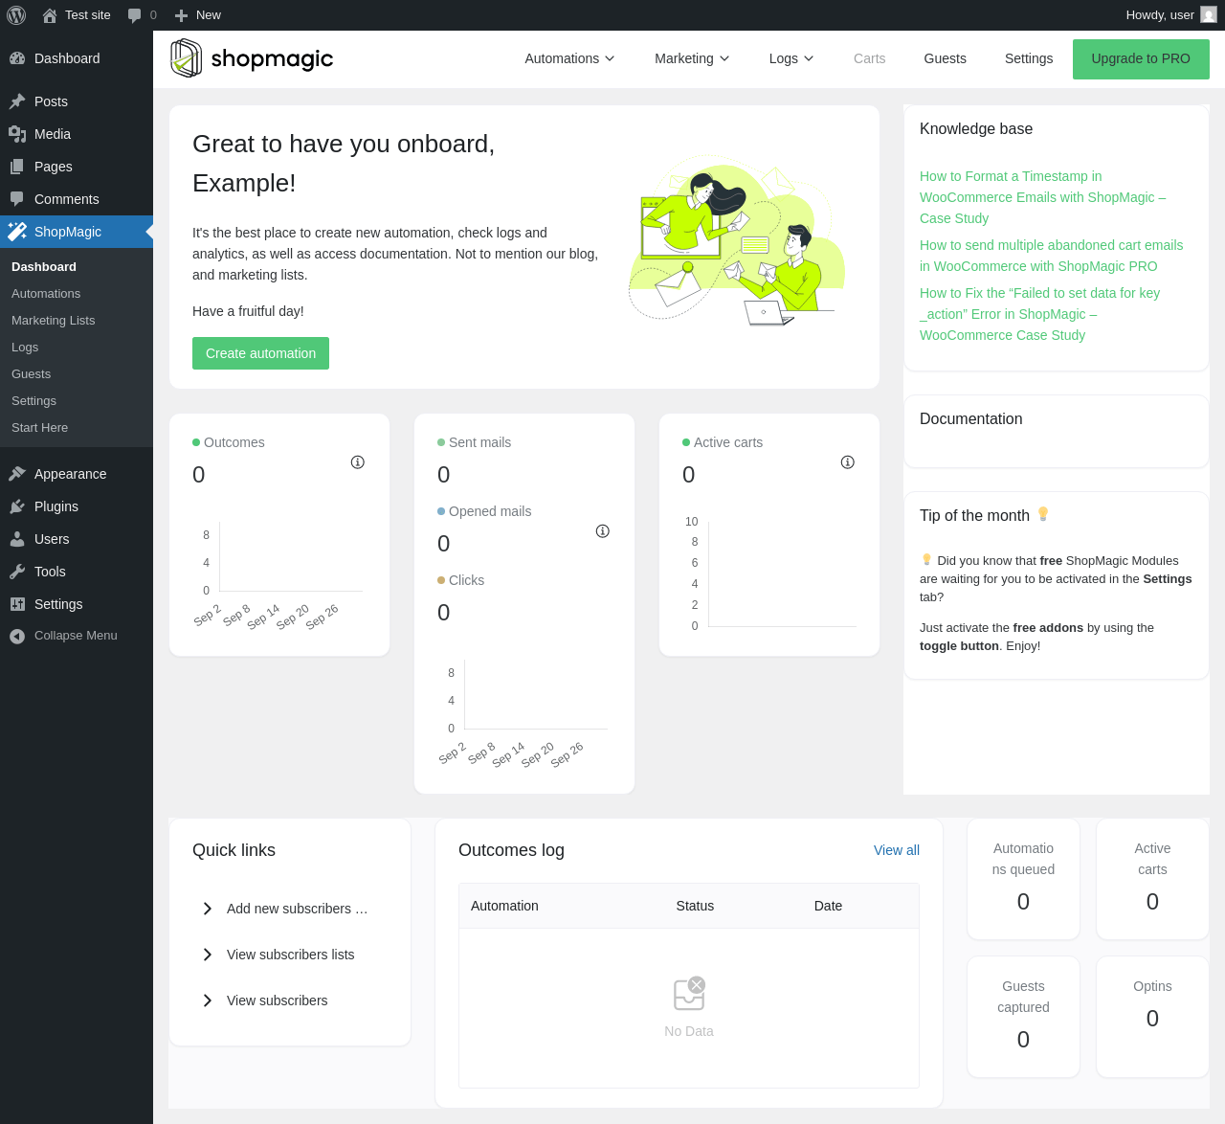This screenshot has width=1225, height=1124.
Task: Open View all outcomes log link
Action: [897, 850]
